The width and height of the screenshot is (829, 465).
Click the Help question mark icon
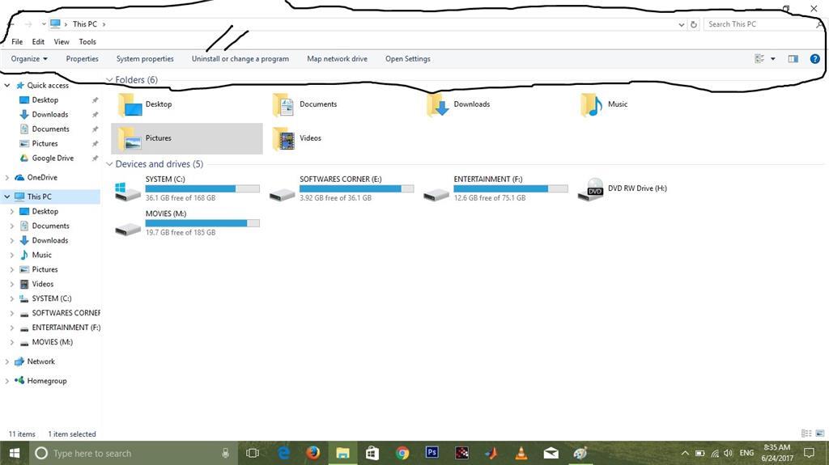pyautogui.click(x=814, y=59)
